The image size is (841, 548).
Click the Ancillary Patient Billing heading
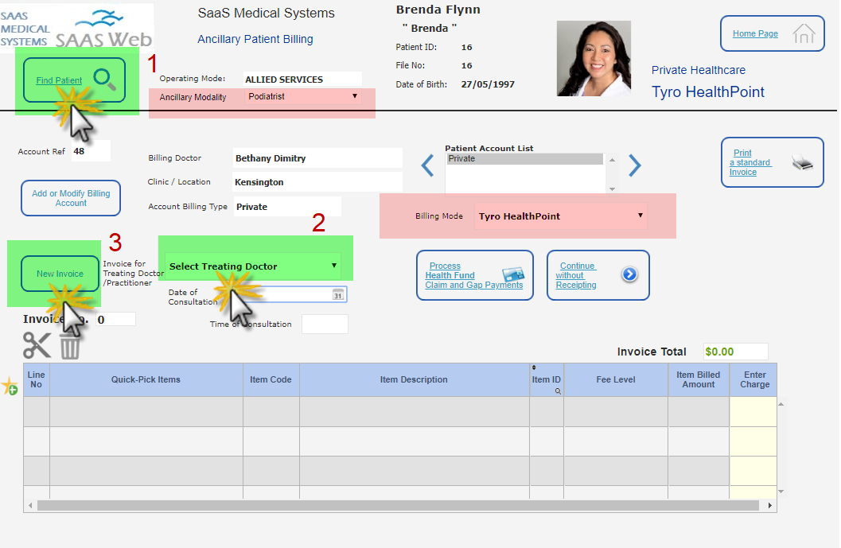[x=255, y=39]
